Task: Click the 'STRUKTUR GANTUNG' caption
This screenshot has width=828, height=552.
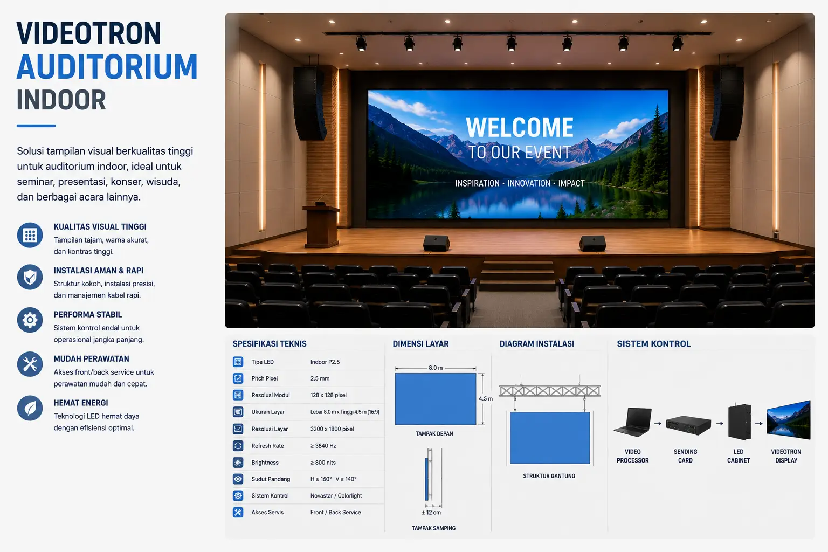Action: (549, 476)
